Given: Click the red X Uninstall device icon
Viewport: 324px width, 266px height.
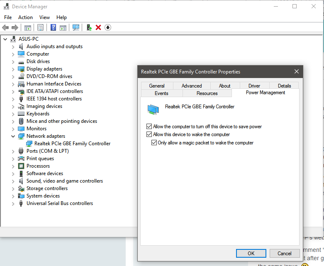Looking at the screenshot, I should coord(98,27).
